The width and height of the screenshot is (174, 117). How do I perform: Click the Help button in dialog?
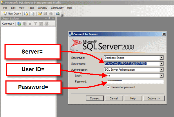[133, 98]
